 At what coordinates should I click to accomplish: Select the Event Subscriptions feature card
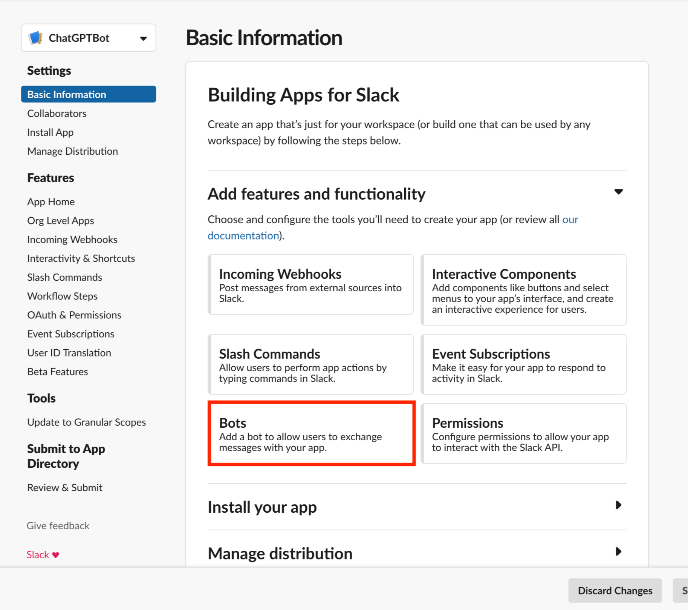pyautogui.click(x=524, y=364)
